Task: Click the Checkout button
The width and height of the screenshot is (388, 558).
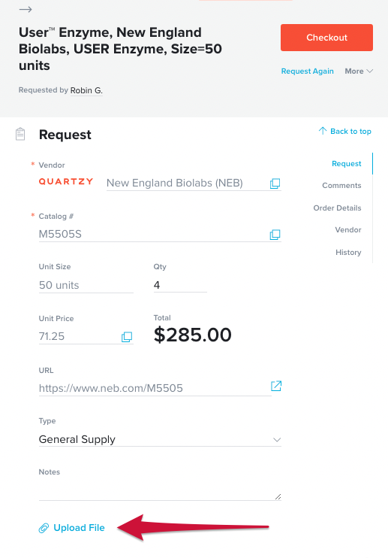Action: 326,38
